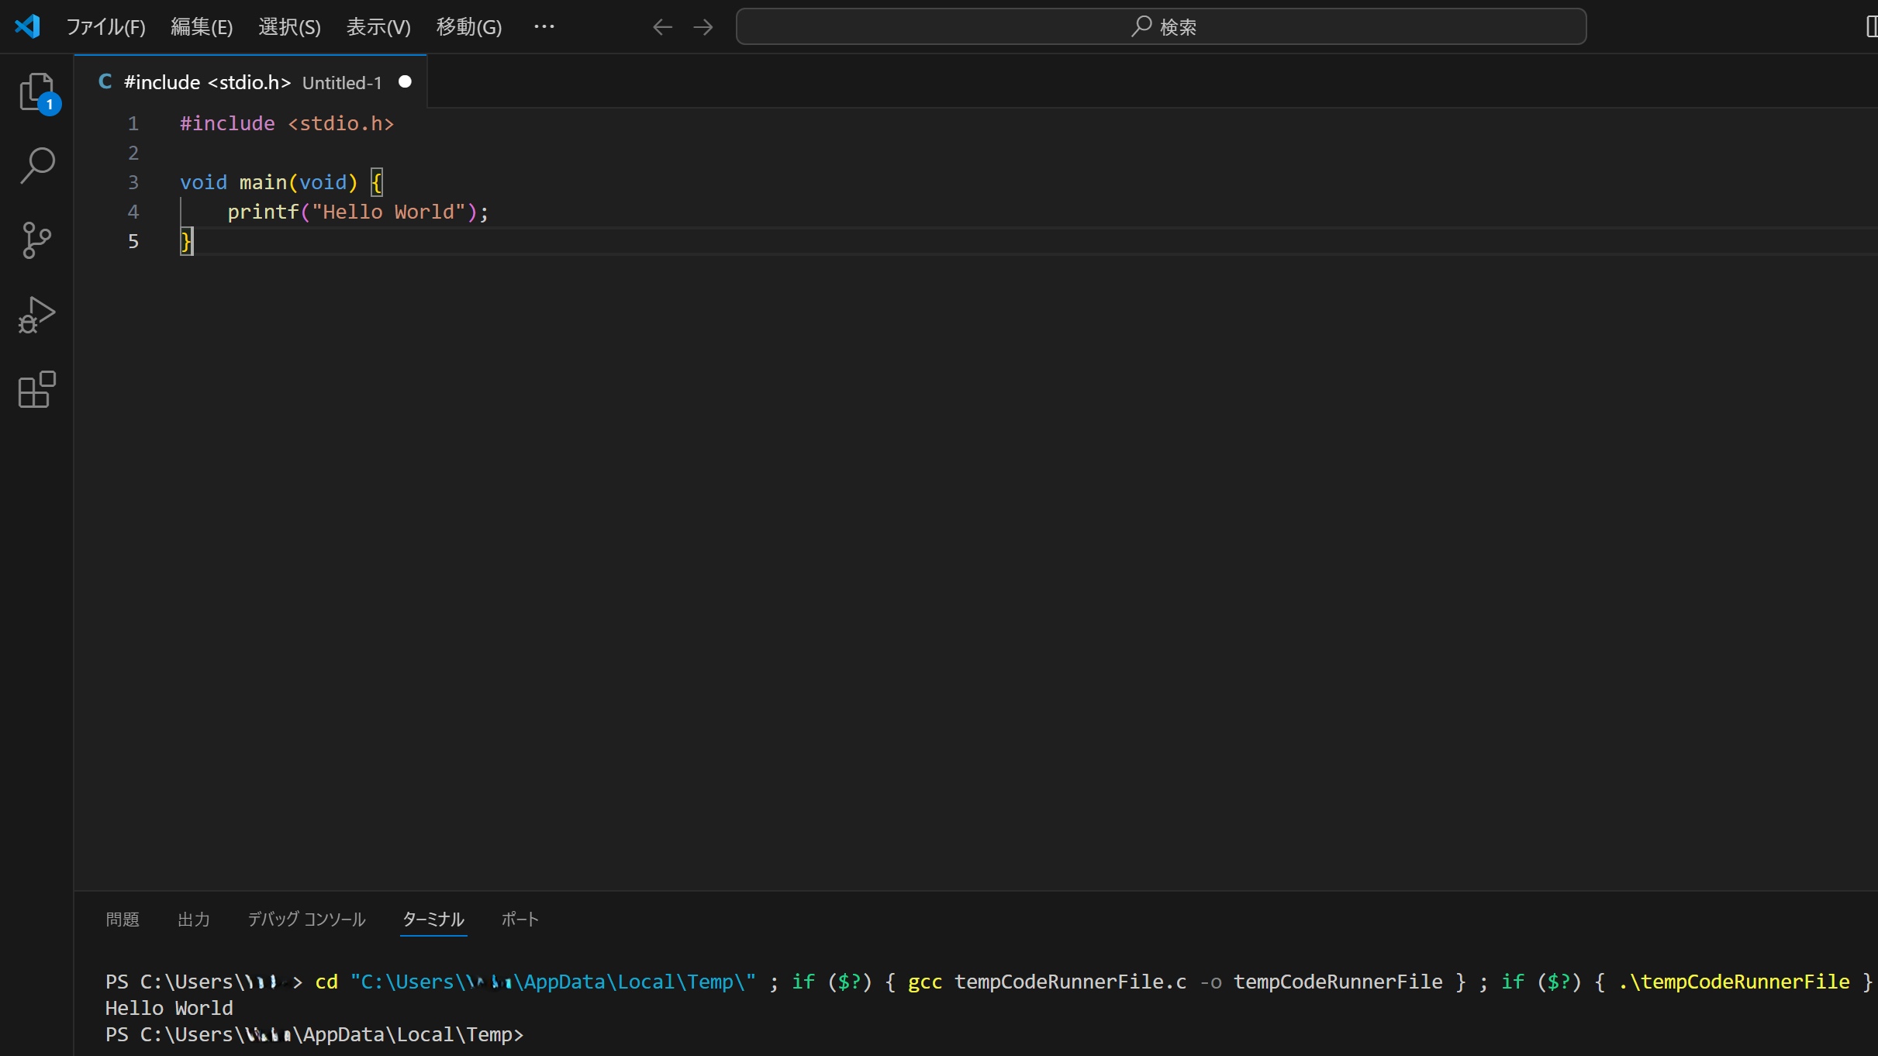Click the quoted Temp path after cd
The width and height of the screenshot is (1878, 1056).
[x=553, y=982]
